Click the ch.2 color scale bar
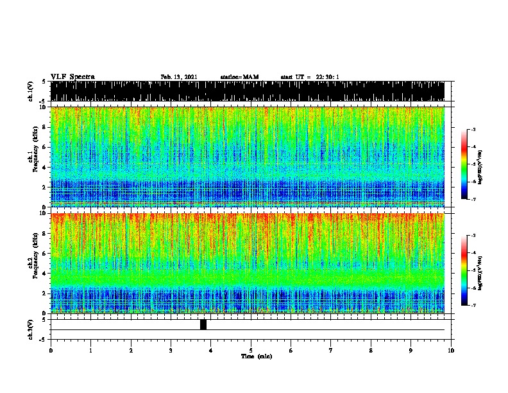This screenshot has height=393, width=508. click(x=464, y=270)
